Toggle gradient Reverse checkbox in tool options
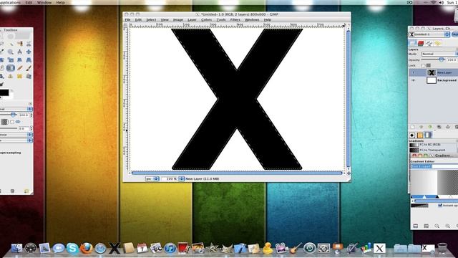This screenshot has height=258, width=458. pyautogui.click(x=12, y=122)
